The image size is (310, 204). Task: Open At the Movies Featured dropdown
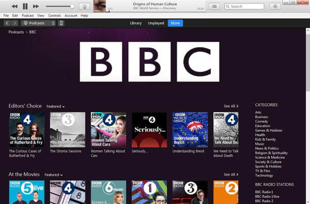(54, 175)
